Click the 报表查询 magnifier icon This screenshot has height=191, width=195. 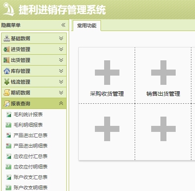pos(7,103)
